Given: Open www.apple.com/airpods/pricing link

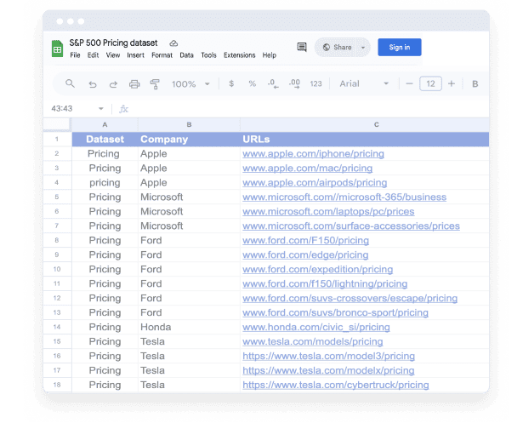Looking at the screenshot, I should click(315, 183).
